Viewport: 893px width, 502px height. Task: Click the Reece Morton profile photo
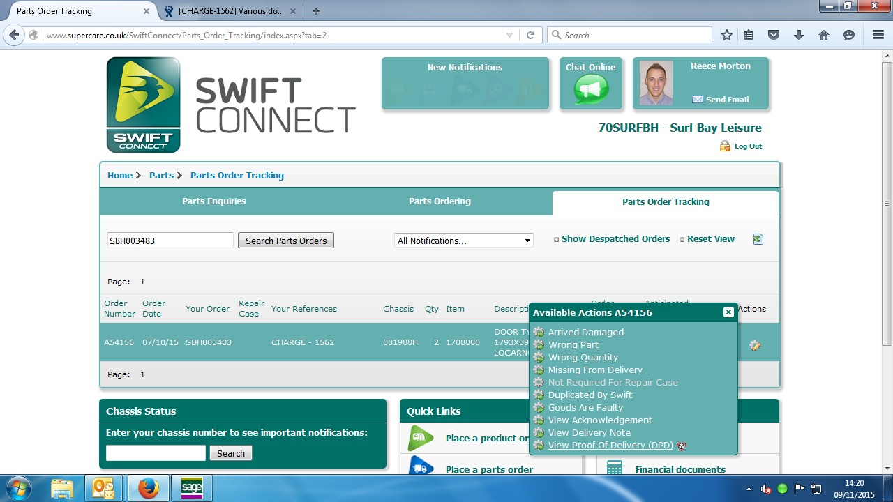point(656,83)
